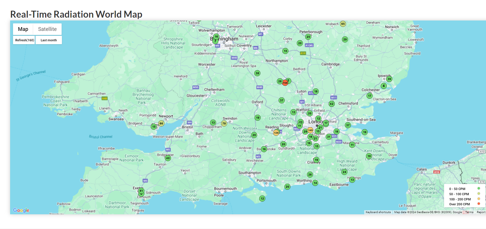Click the green 38 marker near Leamington Spa

point(257,73)
